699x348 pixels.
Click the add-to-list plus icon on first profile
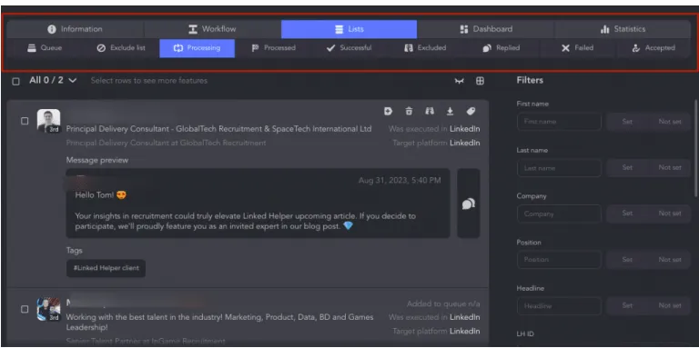[388, 111]
